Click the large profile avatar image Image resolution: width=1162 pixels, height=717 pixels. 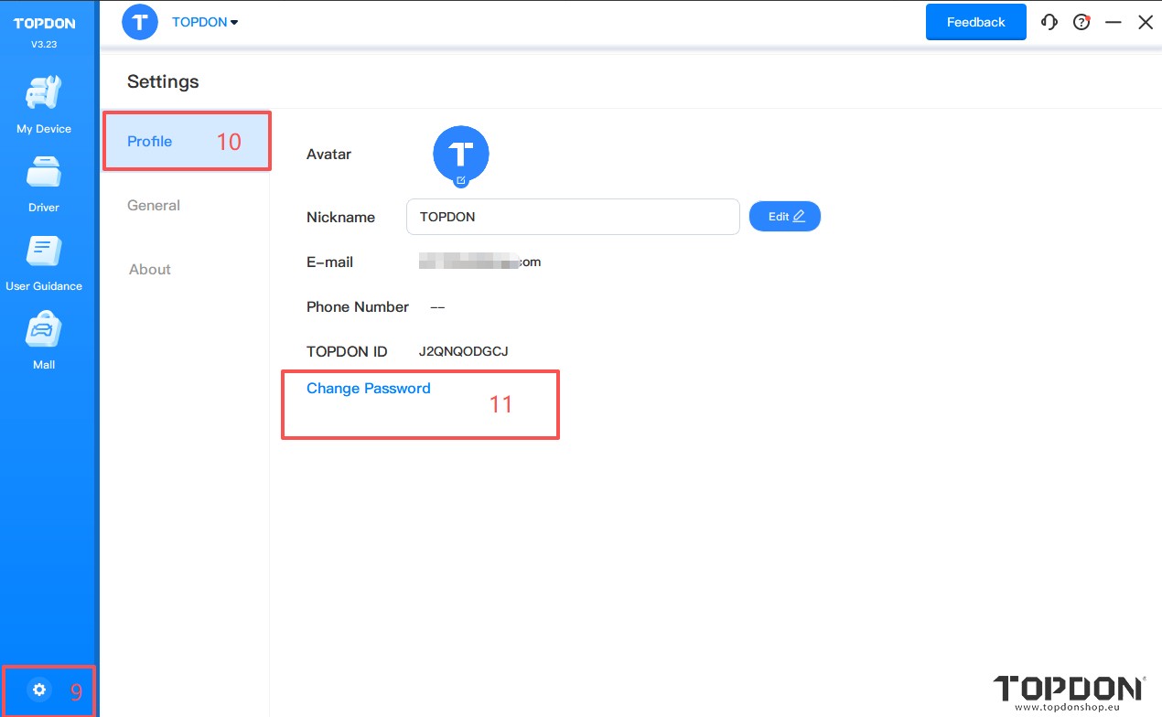tap(461, 154)
